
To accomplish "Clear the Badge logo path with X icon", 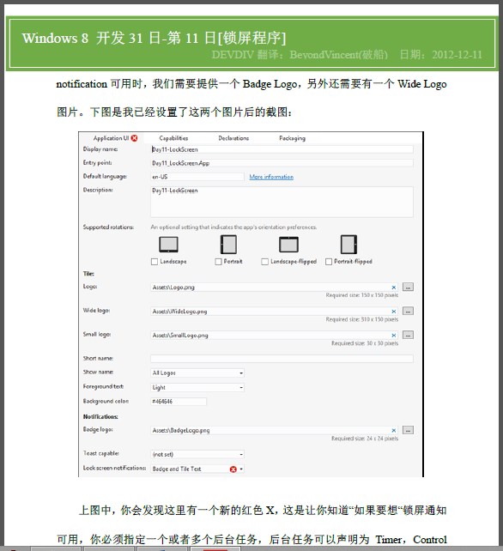I will pos(394,431).
